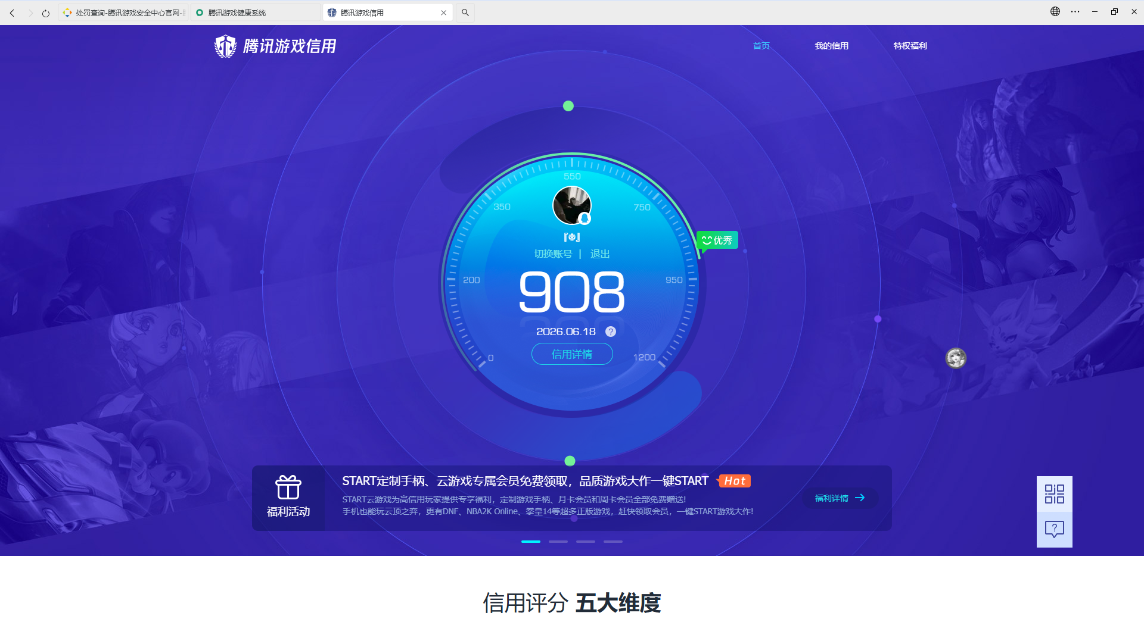Image resolution: width=1144 pixels, height=619 pixels.
Task: Open the browser search magnifier icon
Action: (465, 12)
